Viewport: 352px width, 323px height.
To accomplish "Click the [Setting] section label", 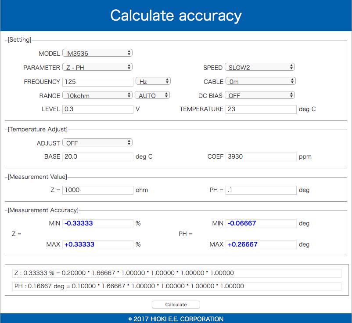I will tap(19, 40).
